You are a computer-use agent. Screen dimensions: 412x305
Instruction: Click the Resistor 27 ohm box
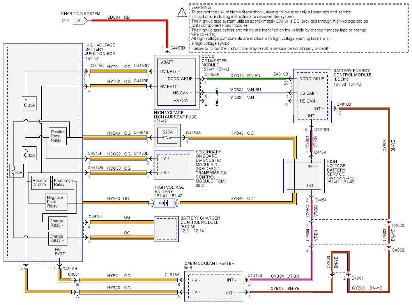41,183
